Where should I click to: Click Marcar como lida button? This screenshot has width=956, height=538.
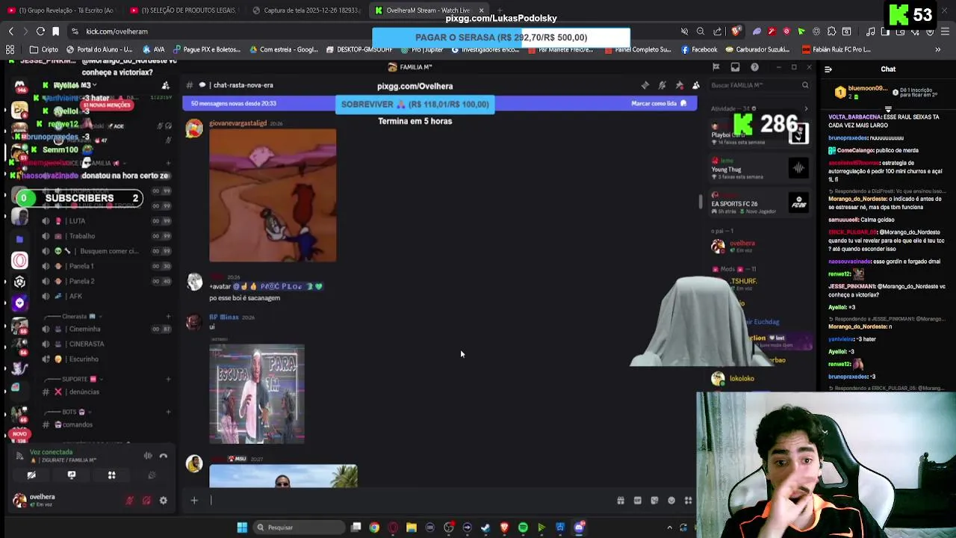659,103
